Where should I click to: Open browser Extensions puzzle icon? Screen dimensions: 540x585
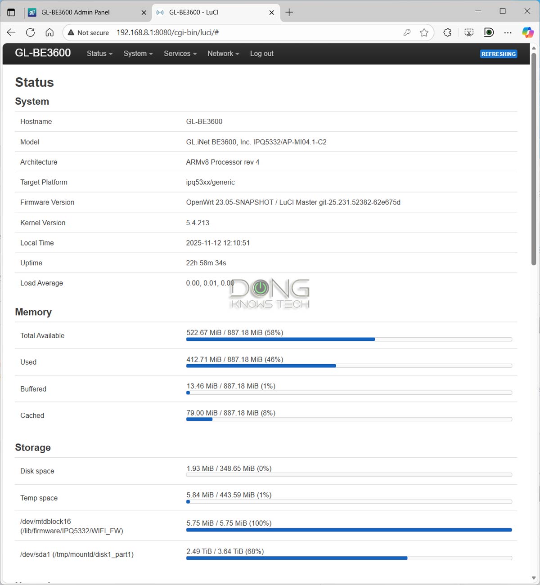[x=447, y=32]
